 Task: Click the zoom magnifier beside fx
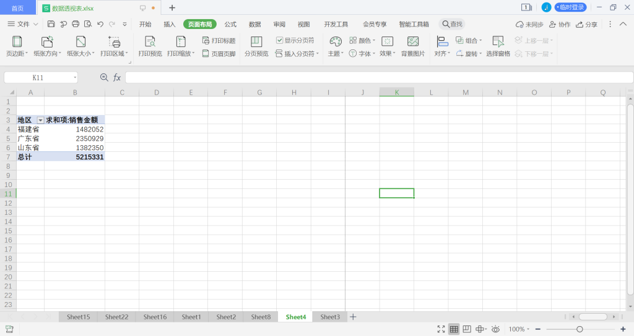pyautogui.click(x=104, y=77)
